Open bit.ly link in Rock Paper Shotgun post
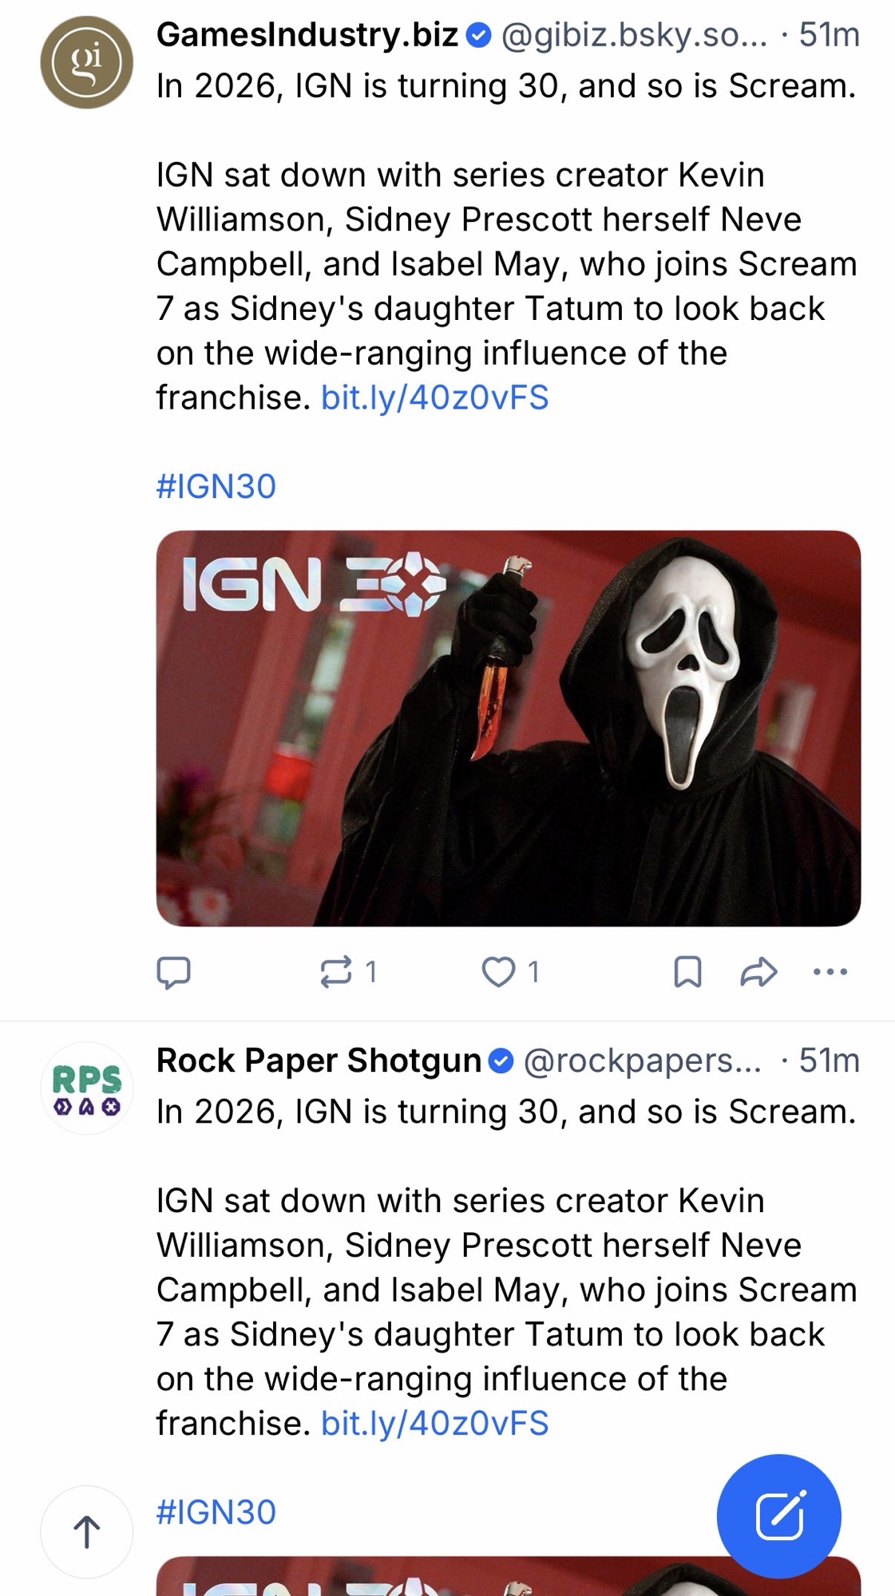Image resolution: width=895 pixels, height=1596 pixels. tap(434, 1423)
